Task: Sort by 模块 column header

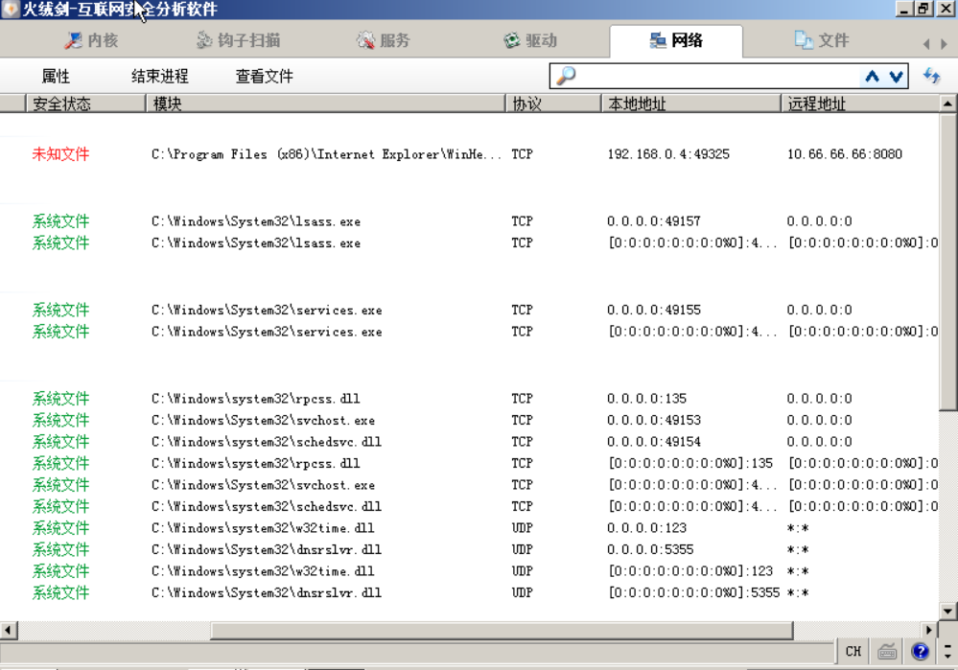Action: tap(326, 104)
